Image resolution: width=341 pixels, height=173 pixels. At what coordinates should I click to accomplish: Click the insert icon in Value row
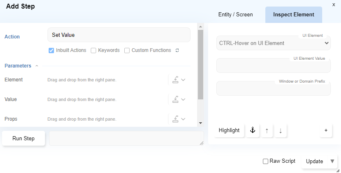tap(175, 99)
